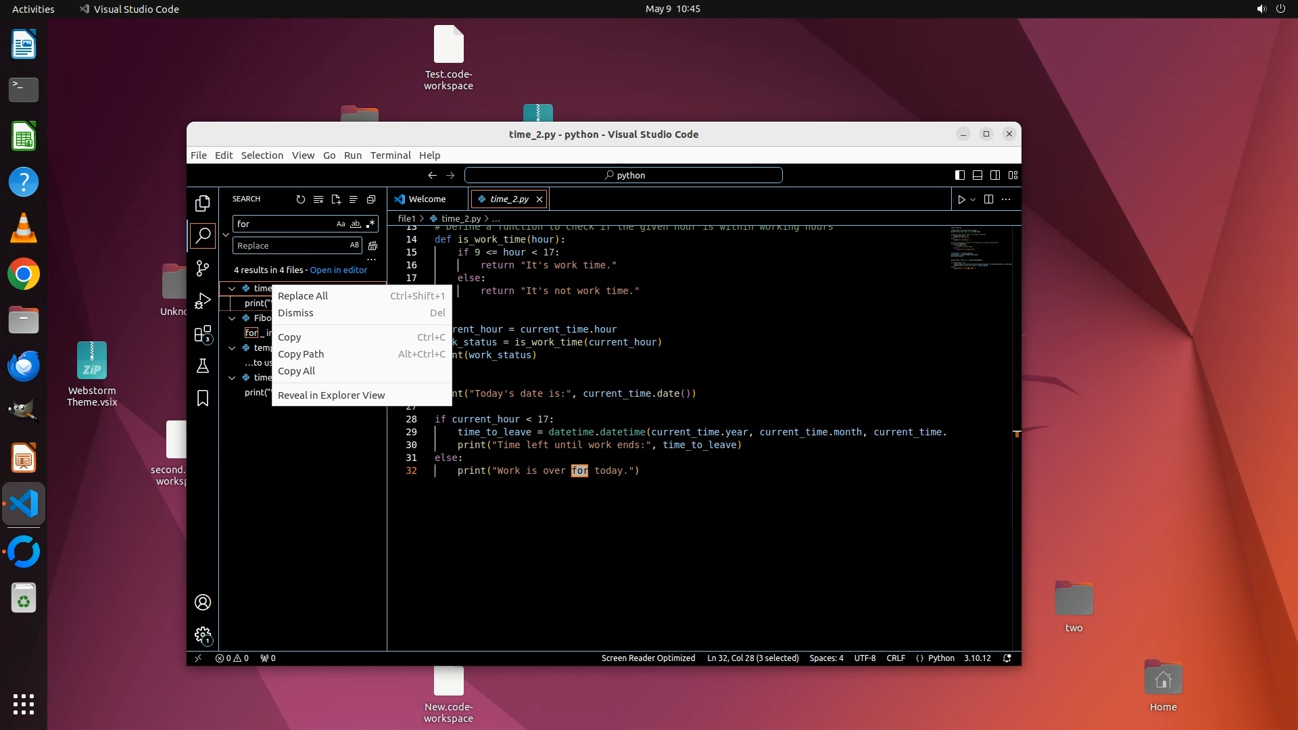Refresh the search results

click(x=300, y=199)
